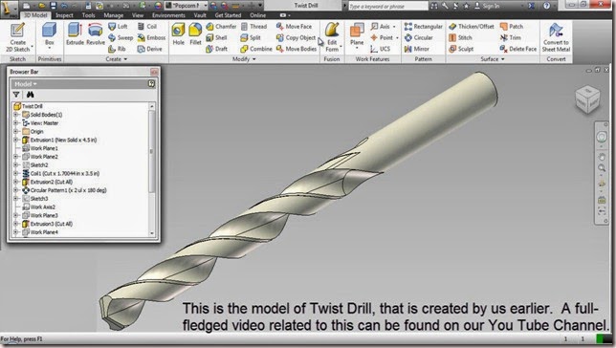Expand the Modify panel dropdown
This screenshot has width=616, height=348.
click(244, 59)
